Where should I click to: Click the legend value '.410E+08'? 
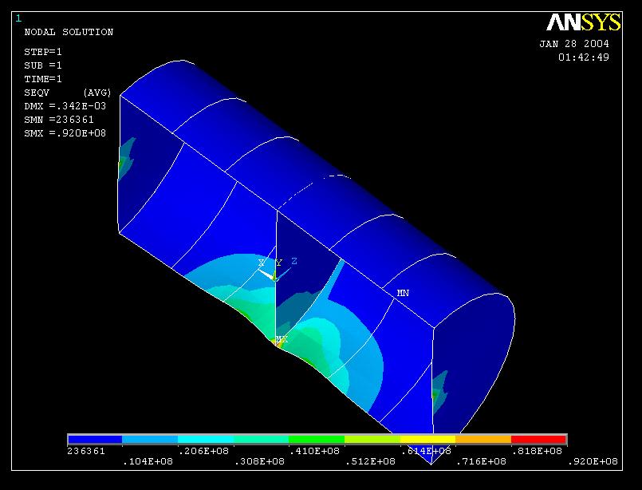tap(314, 451)
